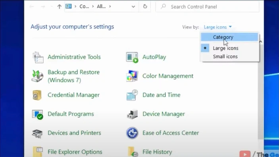The width and height of the screenshot is (279, 157).
Task: Click the Date and Time calendar icon
Action: (x=132, y=95)
